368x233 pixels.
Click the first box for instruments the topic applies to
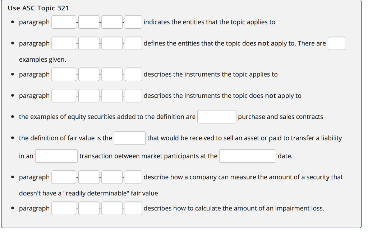point(64,74)
